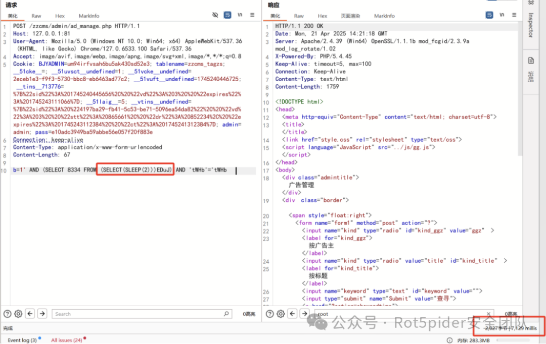Click the request search help question-mark icon
546x344 pixels.
click(7, 314)
